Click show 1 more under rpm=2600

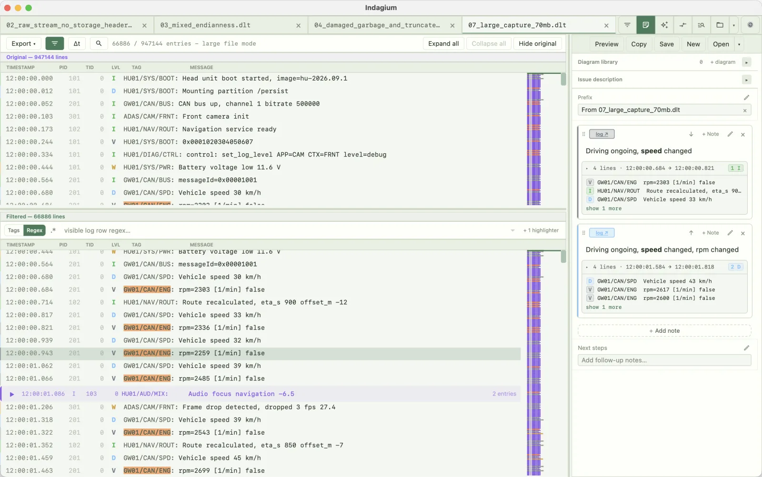pos(603,307)
